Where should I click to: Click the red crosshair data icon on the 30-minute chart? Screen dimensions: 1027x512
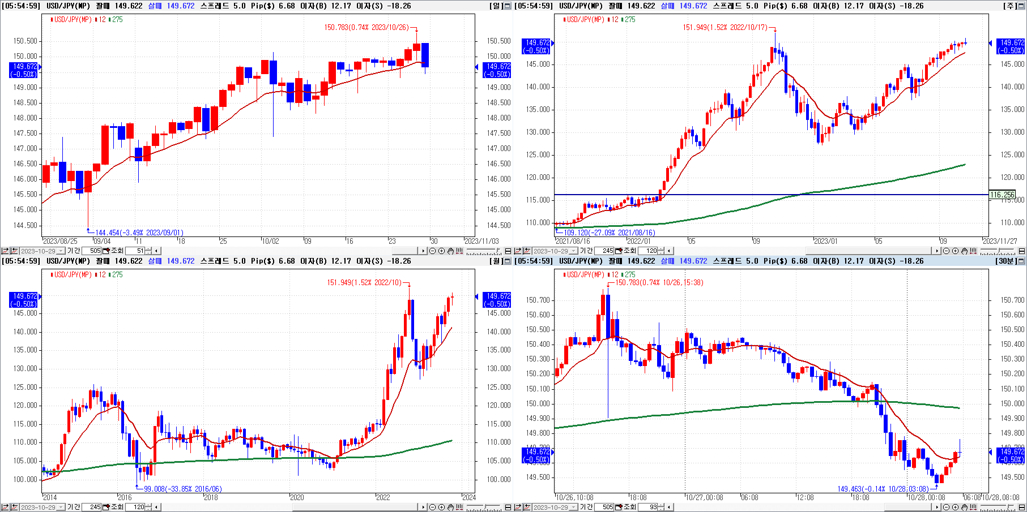click(973, 507)
